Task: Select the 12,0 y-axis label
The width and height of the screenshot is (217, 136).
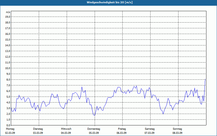Action: [8, 57]
